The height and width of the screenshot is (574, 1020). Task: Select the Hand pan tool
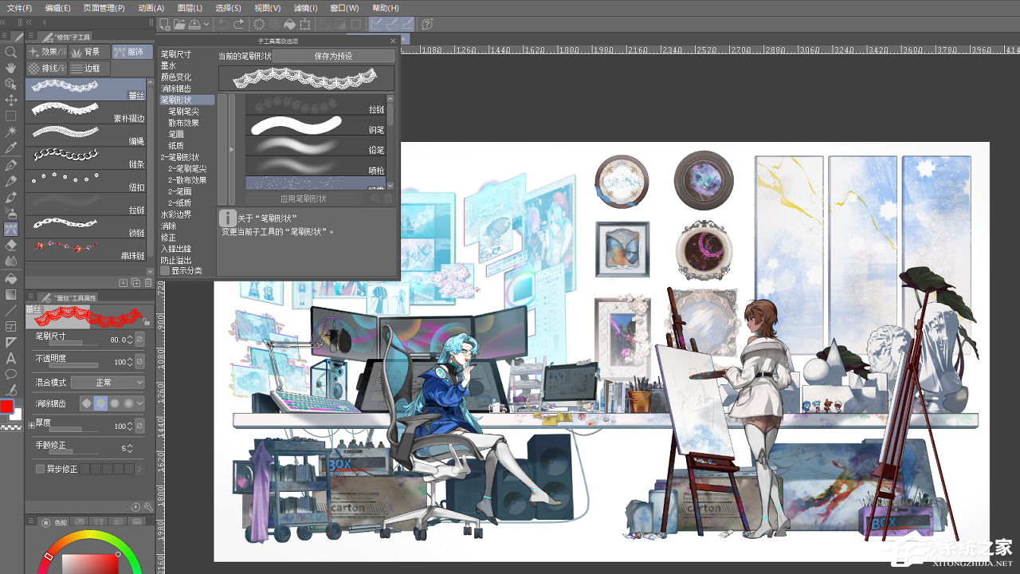tap(10, 67)
